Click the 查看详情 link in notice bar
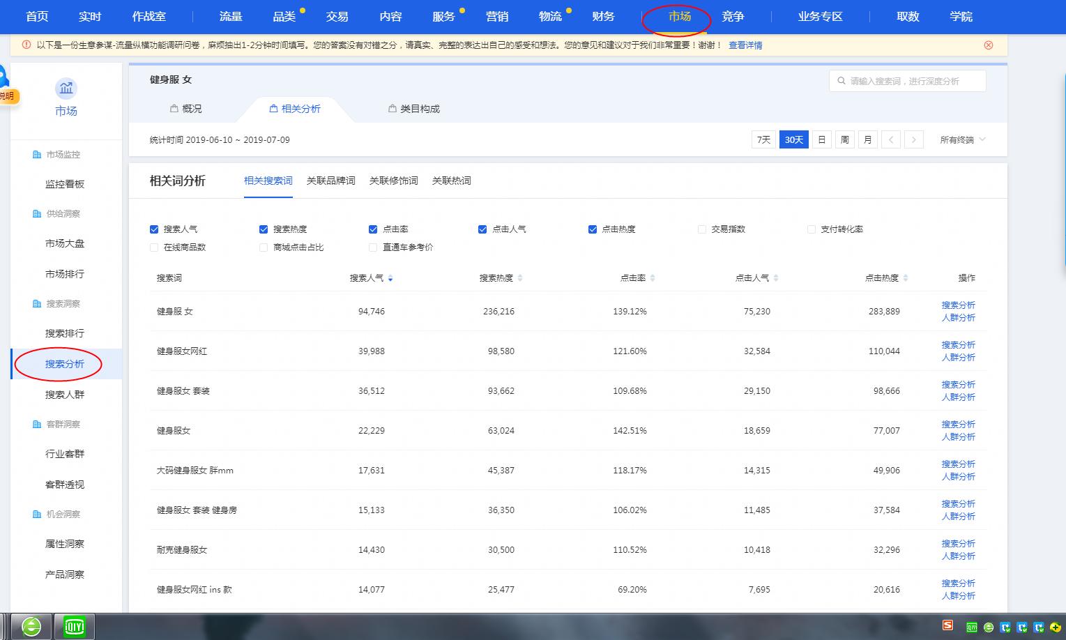Screen dimensions: 1066x640 click(x=745, y=45)
